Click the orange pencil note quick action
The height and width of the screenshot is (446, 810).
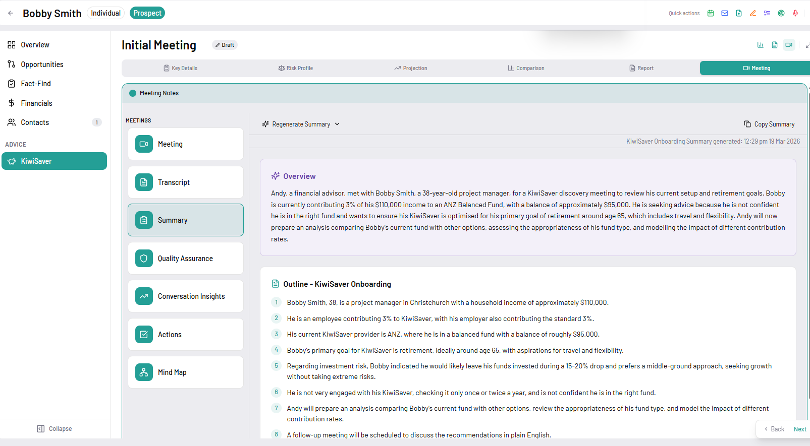coord(752,13)
